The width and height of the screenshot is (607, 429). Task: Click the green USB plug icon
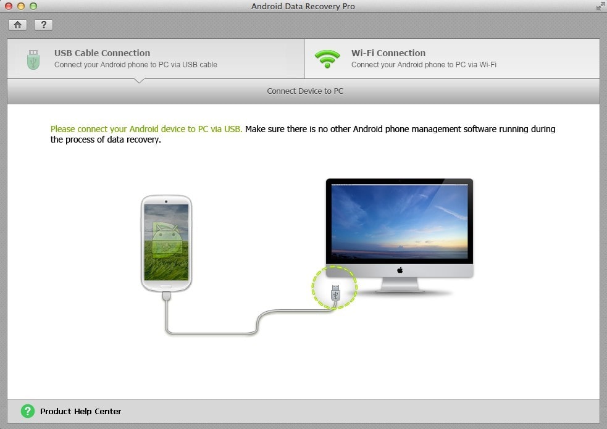click(33, 59)
